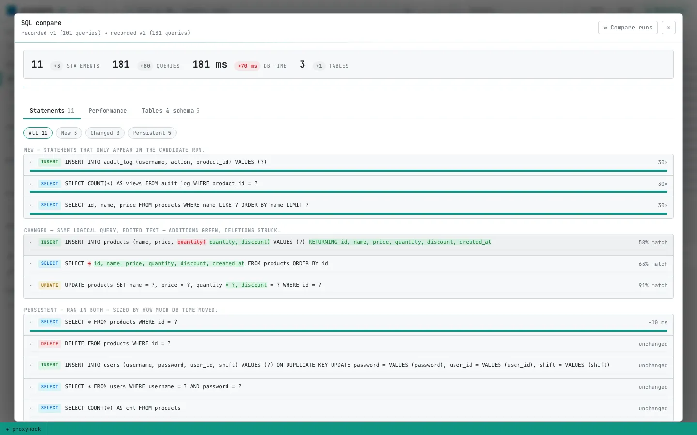Click the INSERT badge on audit_log statement

pos(49,162)
